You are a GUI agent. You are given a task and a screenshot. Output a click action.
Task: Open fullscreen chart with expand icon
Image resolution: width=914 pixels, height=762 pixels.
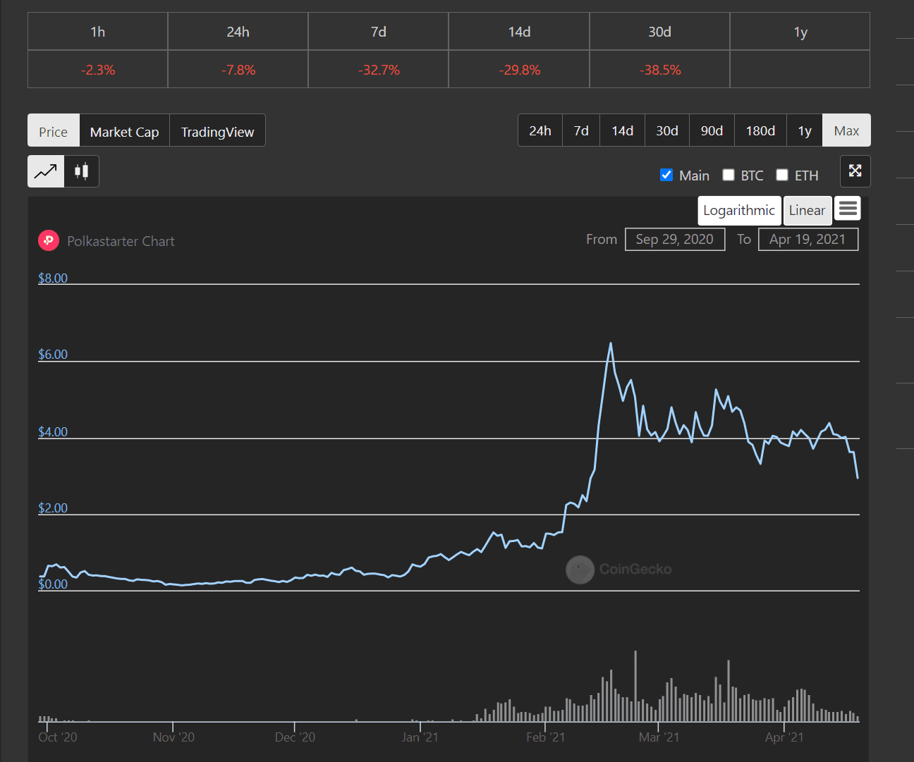(x=855, y=171)
